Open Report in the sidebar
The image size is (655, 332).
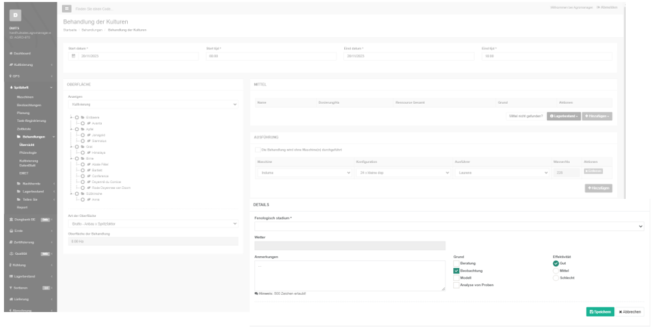[22, 207]
